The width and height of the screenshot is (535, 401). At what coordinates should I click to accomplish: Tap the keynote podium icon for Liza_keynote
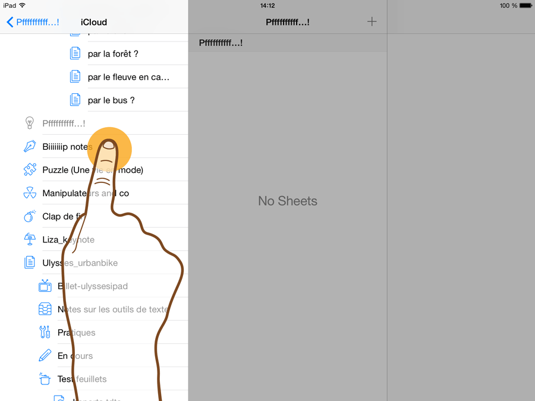pos(30,239)
